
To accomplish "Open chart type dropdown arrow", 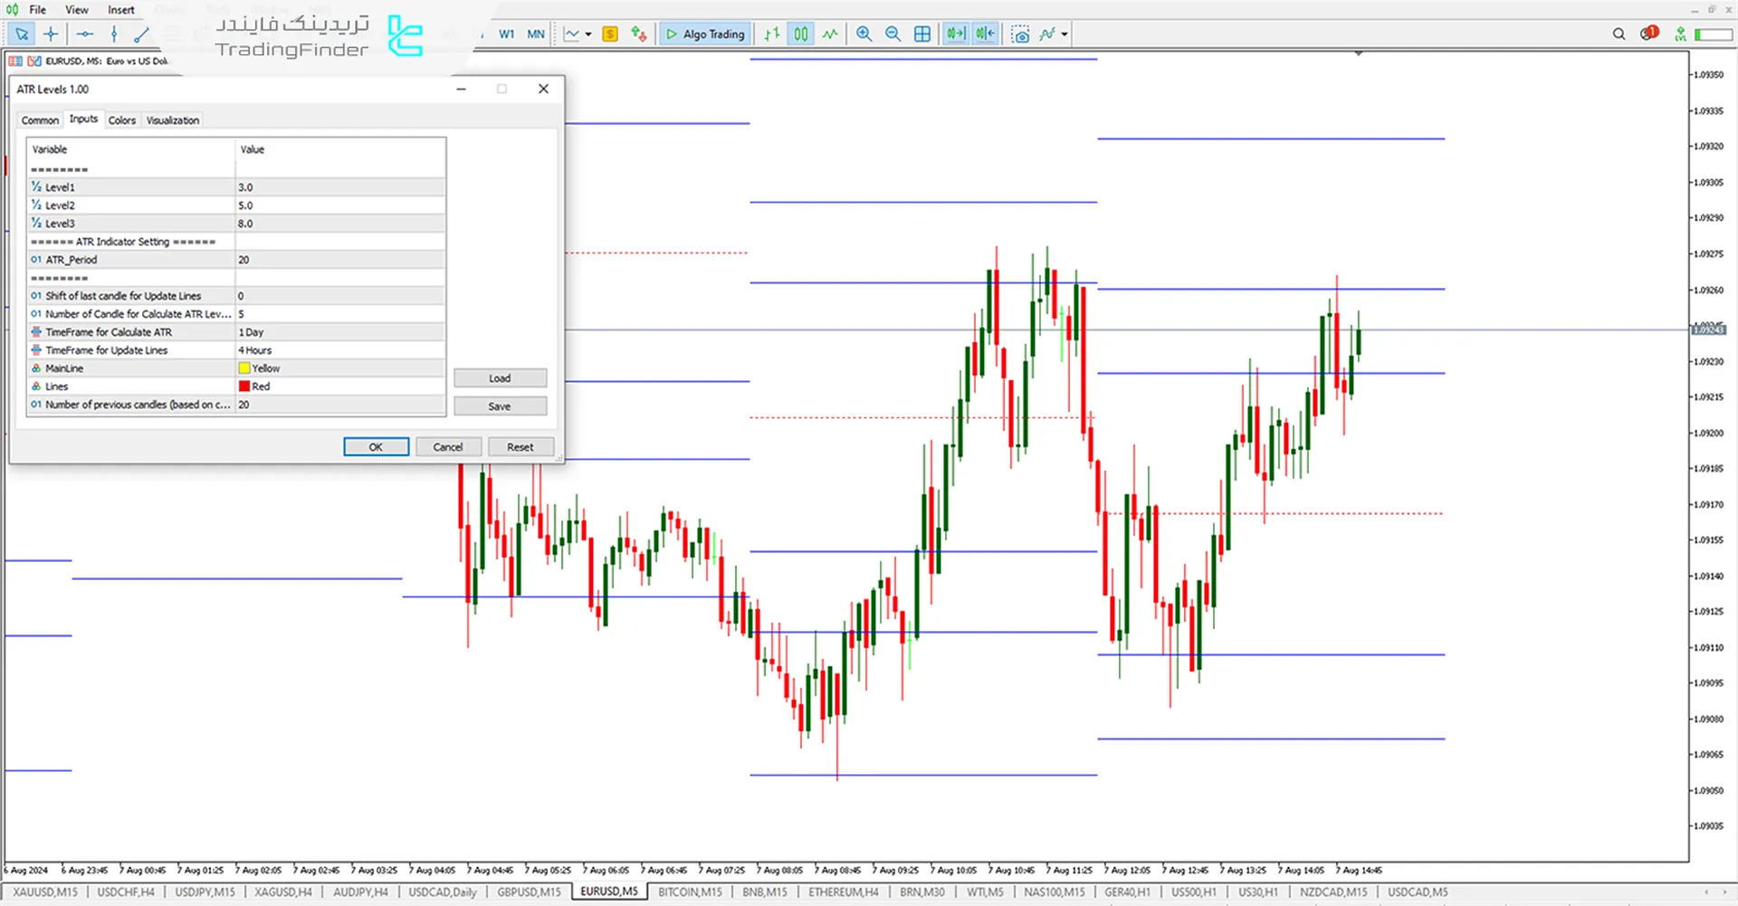I will [x=588, y=34].
